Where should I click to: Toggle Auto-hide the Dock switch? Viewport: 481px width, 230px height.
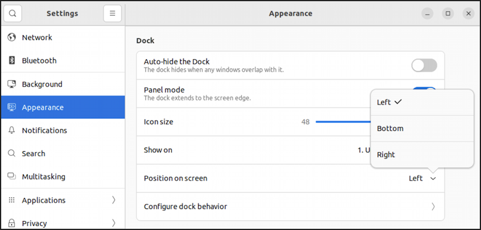424,66
